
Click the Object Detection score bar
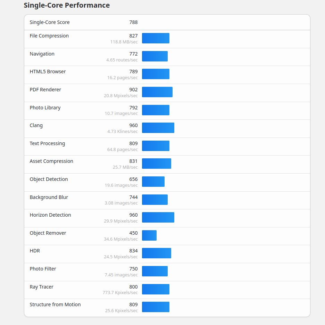point(153,182)
